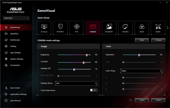Image resolution: width=170 pixels, height=108 pixels.
Task: Click the HotKey sidebar icon
Action: 6,46
